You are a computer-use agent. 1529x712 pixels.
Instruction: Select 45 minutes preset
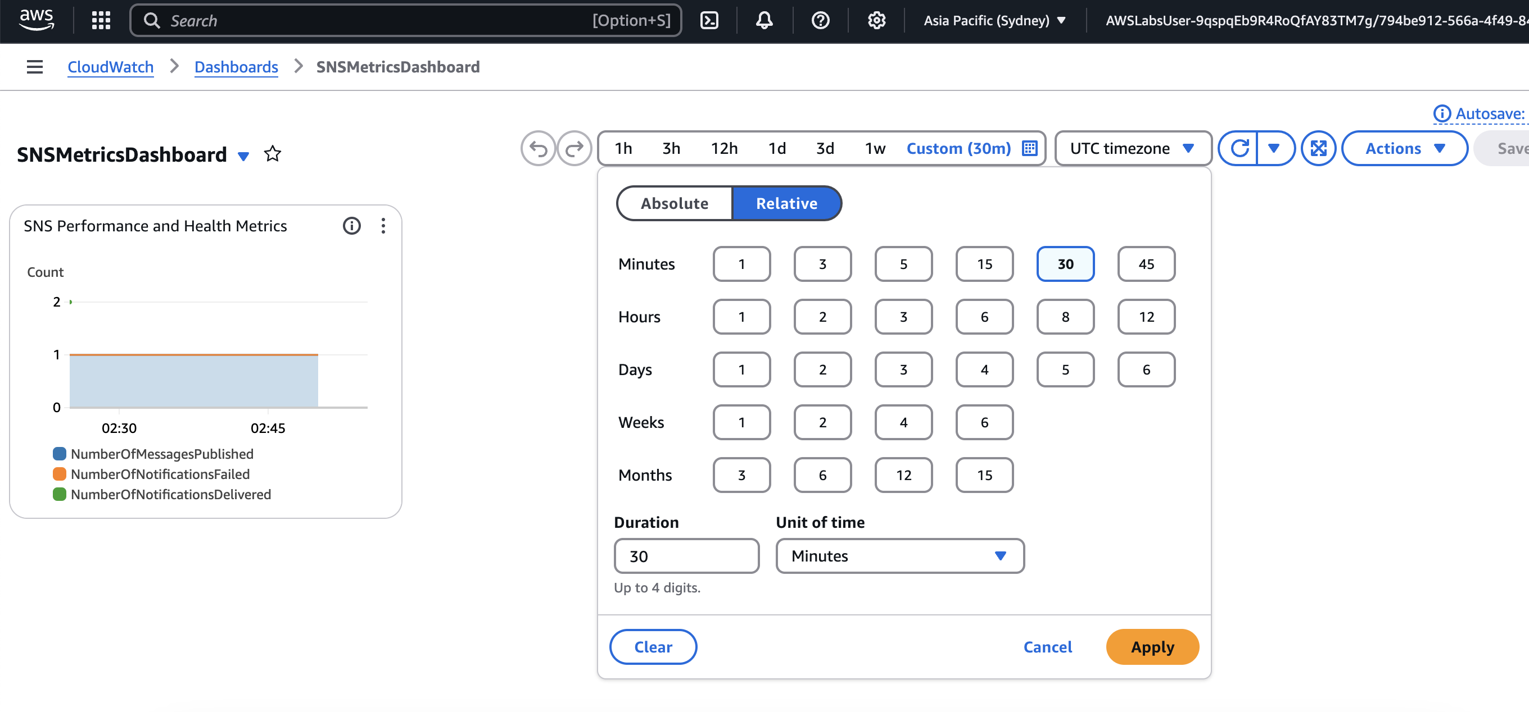pos(1146,264)
